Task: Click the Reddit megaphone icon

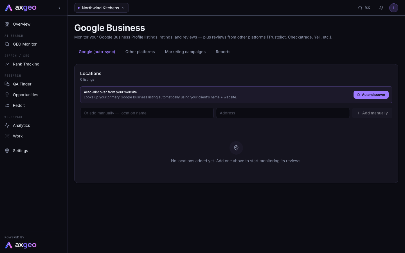Action: 7,105
